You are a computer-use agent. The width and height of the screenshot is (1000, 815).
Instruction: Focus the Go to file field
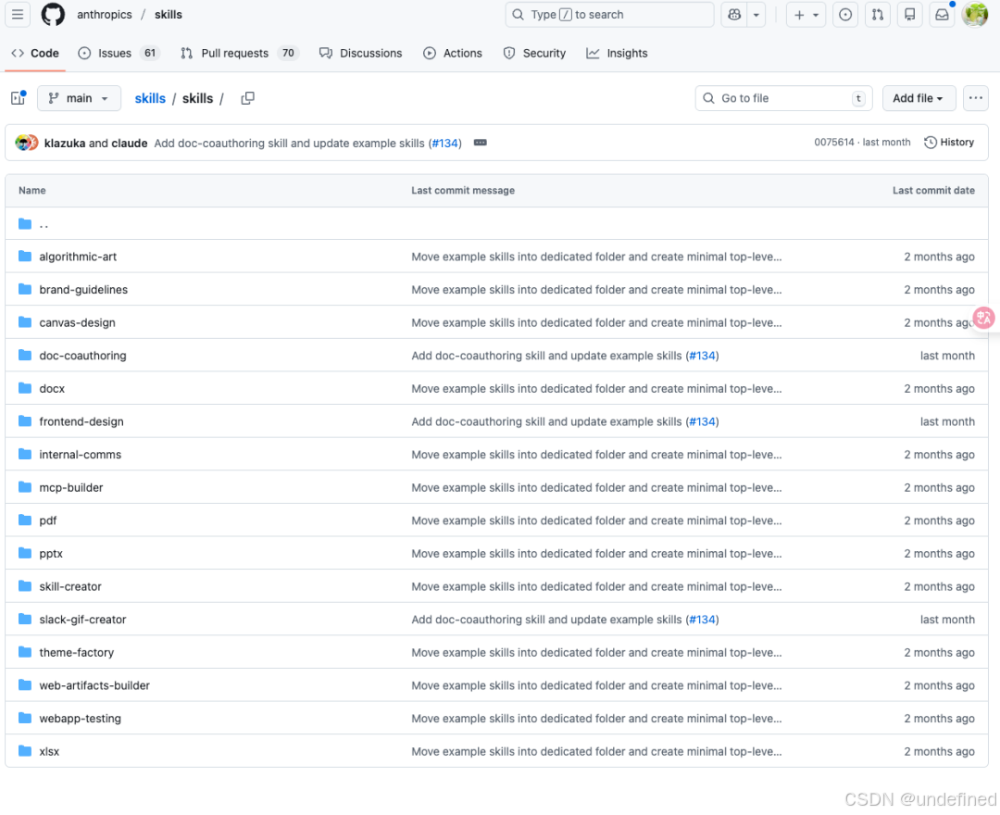click(784, 98)
